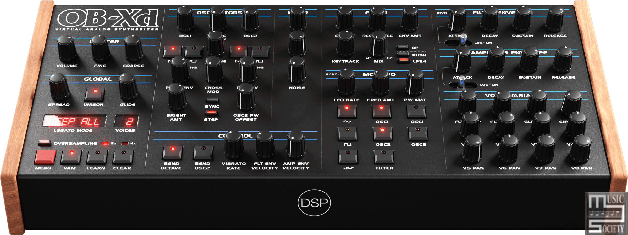Toggle the BP filter switch
628x235 pixels.
point(403,48)
